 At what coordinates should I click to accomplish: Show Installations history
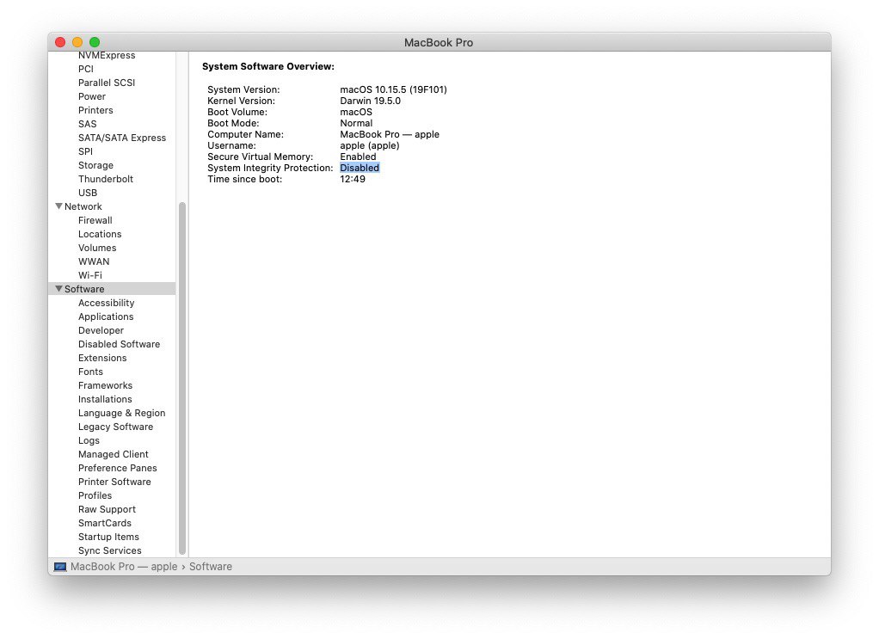[106, 399]
